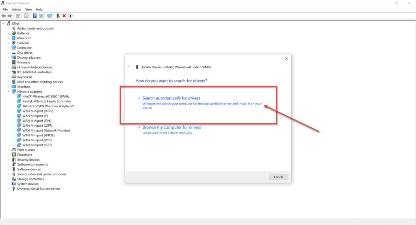Viewport: 416px width, 225px height.
Task: Click the Display adapters category icon
Action: click(14, 57)
